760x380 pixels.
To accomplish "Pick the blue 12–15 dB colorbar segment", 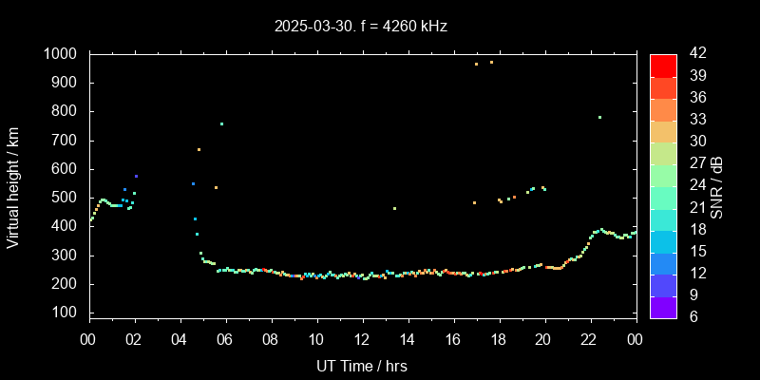I will (x=663, y=262).
